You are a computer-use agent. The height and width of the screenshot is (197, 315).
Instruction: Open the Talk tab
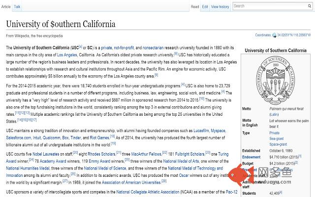[x=17, y=6]
